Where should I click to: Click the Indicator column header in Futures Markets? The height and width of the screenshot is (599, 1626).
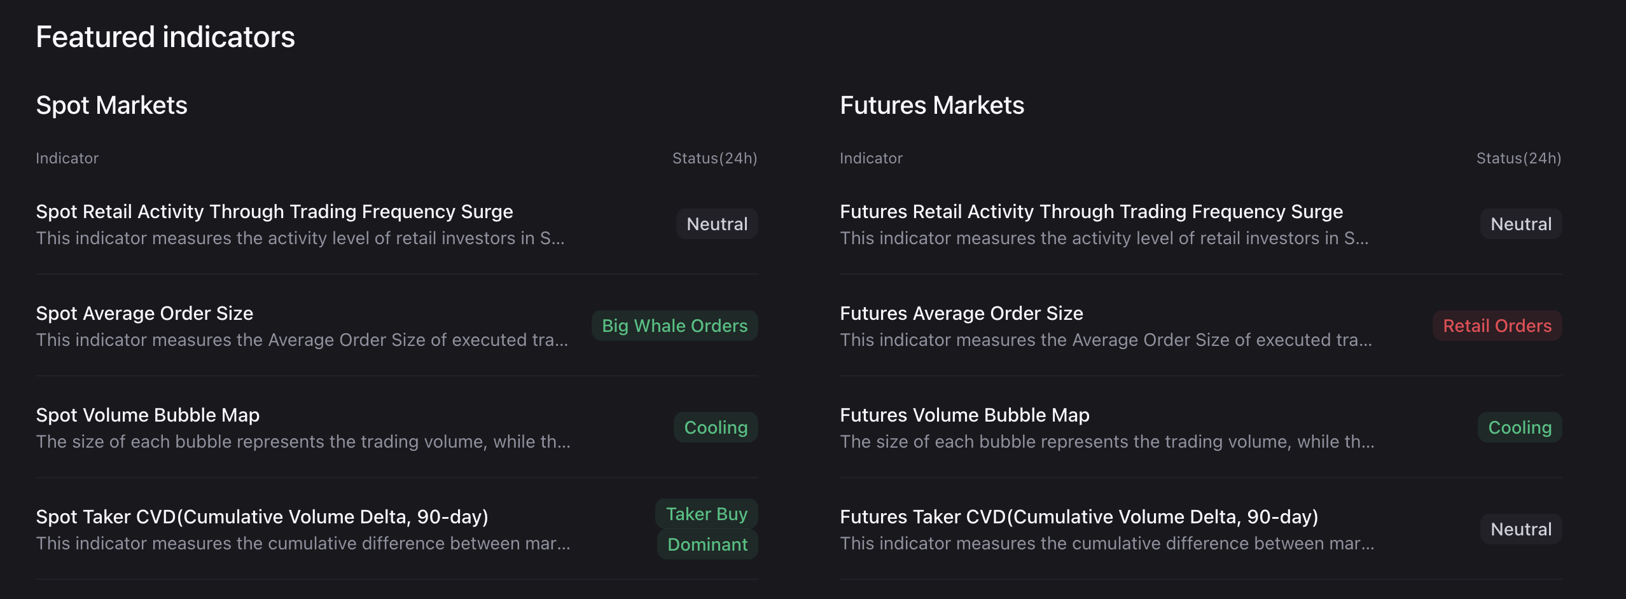[870, 158]
